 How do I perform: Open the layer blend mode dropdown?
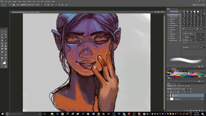pos(173,89)
